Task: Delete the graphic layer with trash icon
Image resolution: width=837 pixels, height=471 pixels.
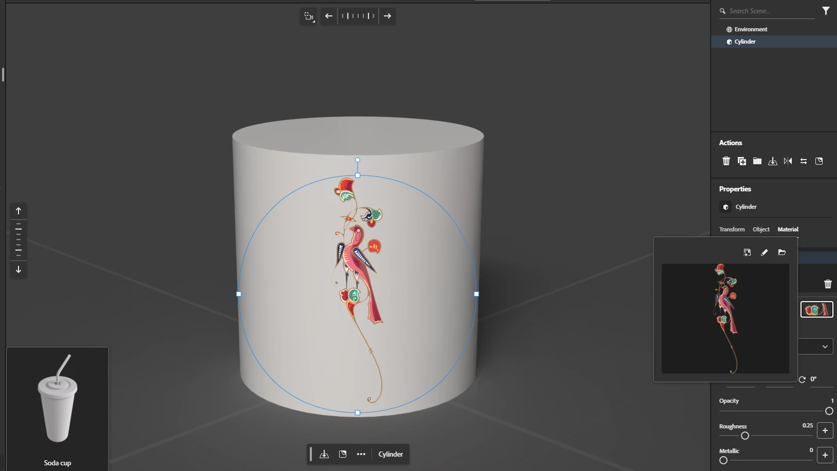Action: point(828,284)
